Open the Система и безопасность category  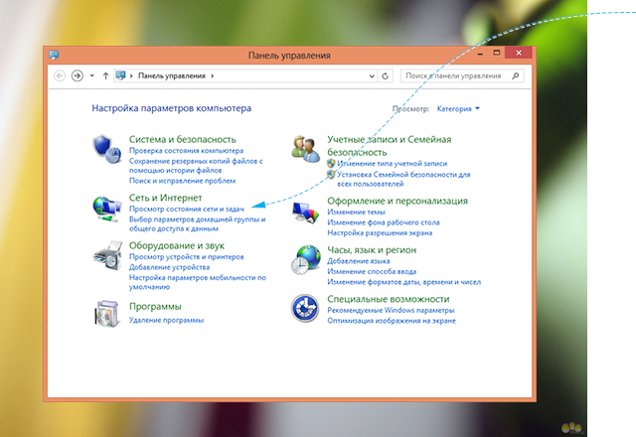click(183, 139)
